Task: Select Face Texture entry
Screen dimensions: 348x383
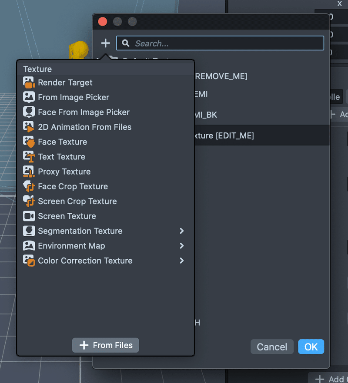Action: [x=105, y=142]
